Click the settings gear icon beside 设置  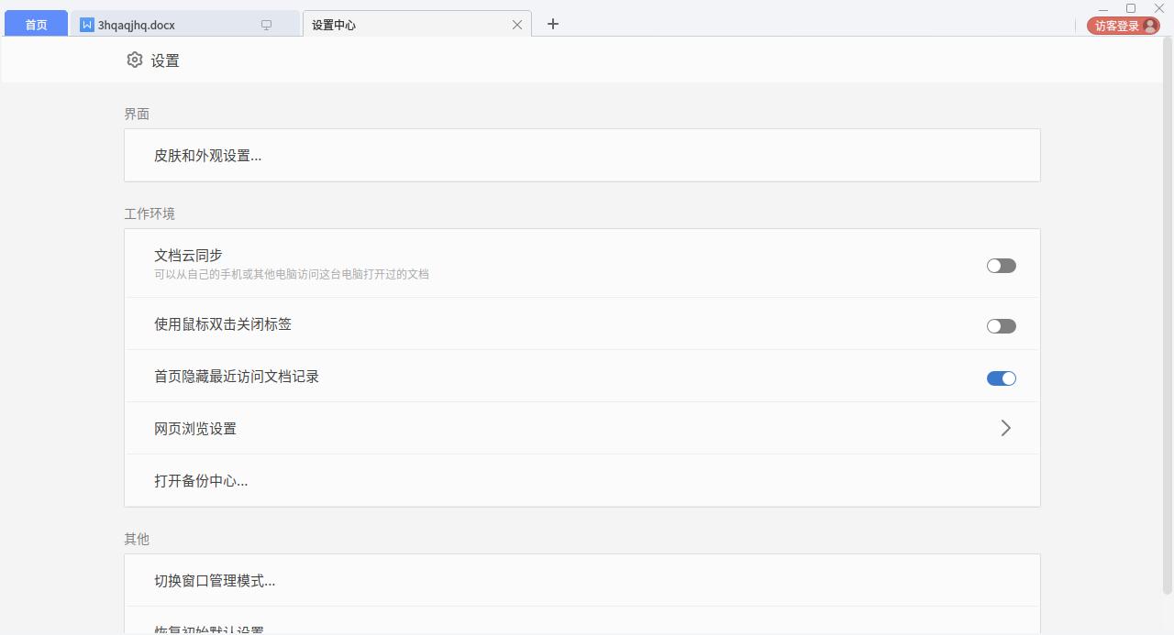[x=135, y=60]
